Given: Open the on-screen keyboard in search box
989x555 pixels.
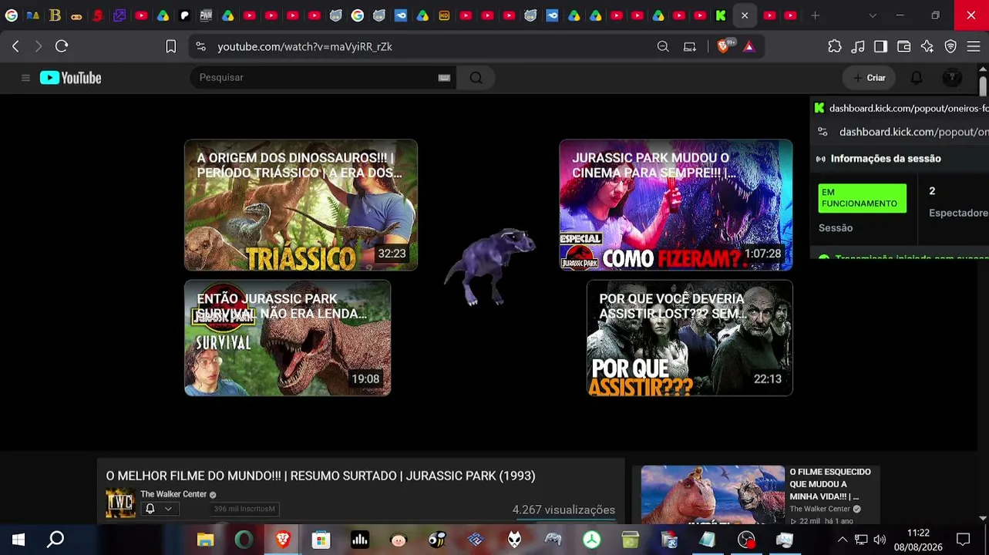Looking at the screenshot, I should (x=444, y=78).
